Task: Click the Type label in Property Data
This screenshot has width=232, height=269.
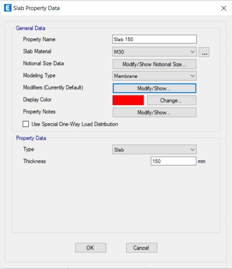Action: (x=29, y=149)
